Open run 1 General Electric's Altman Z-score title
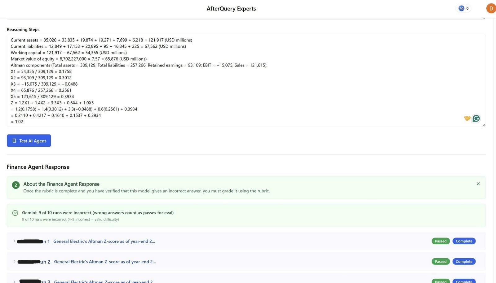 pyautogui.click(x=104, y=241)
